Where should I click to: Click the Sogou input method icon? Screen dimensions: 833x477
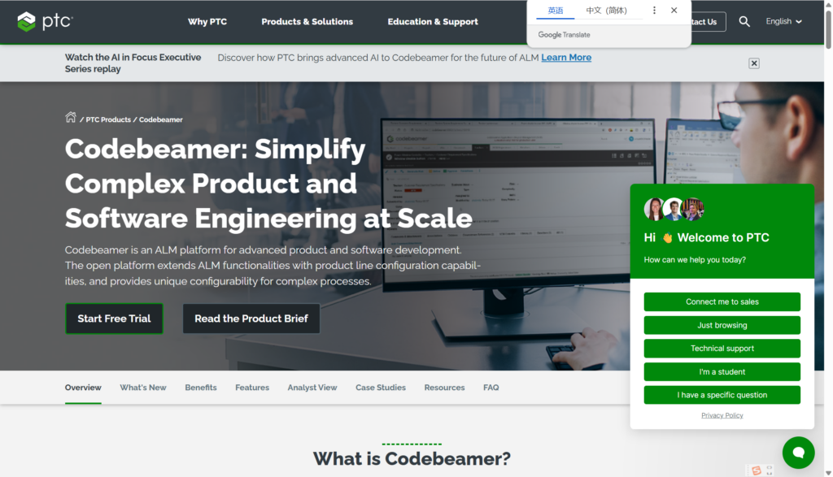tap(757, 470)
